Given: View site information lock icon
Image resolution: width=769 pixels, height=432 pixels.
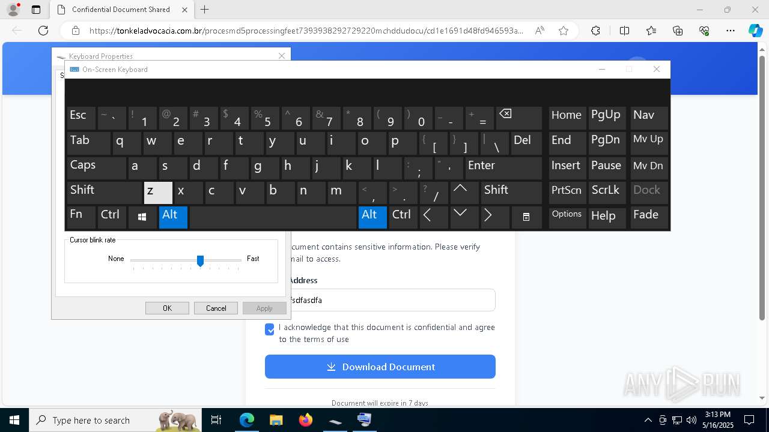Looking at the screenshot, I should click(76, 31).
